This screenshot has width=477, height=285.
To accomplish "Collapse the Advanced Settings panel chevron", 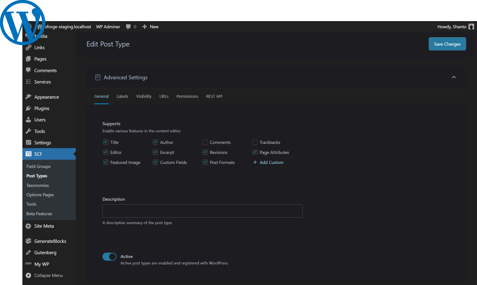I will (454, 77).
